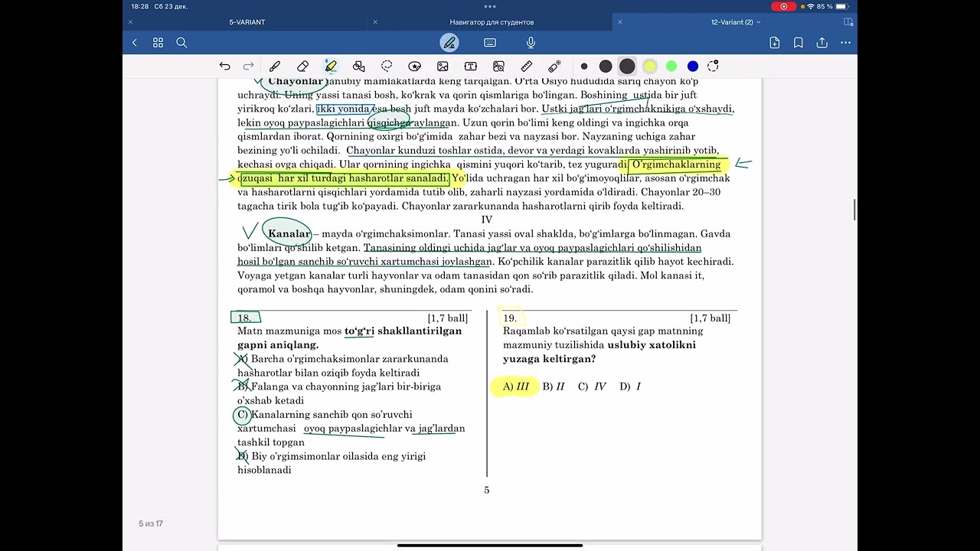This screenshot has width=980, height=551.
Task: Activate the microphone recording tool
Action: coord(531,43)
